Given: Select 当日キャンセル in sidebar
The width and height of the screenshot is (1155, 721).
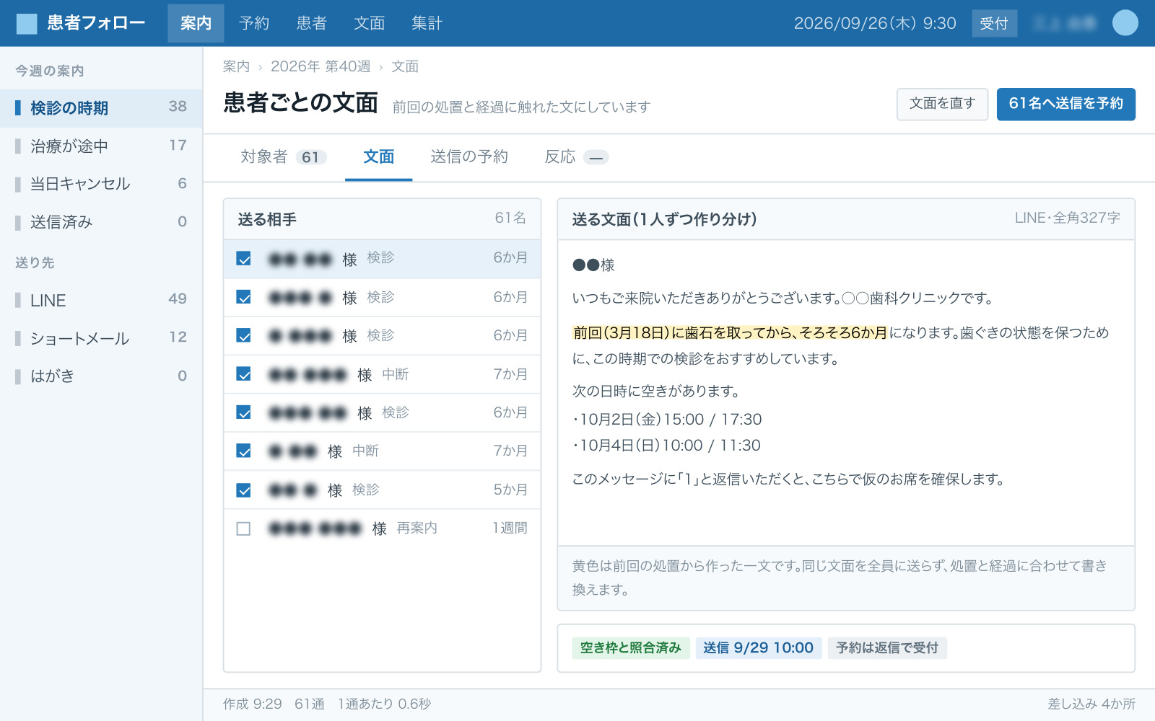Looking at the screenshot, I should [101, 184].
